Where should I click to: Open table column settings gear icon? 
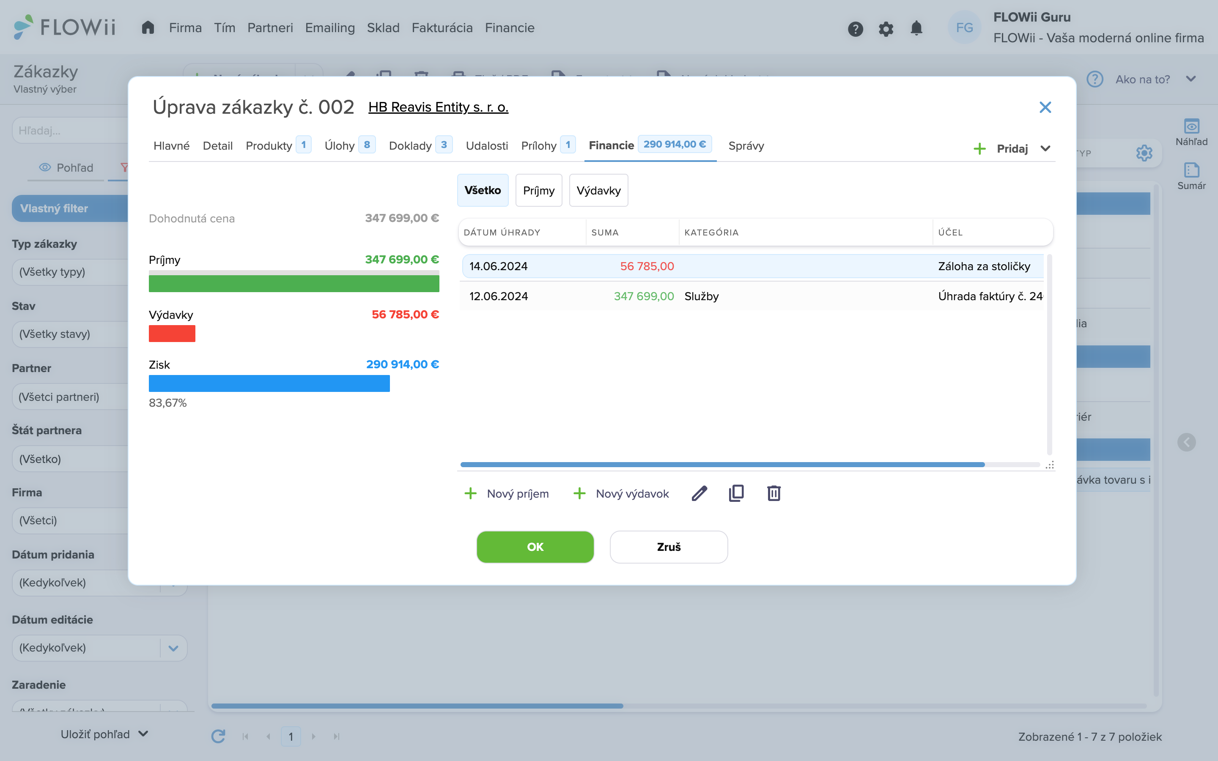1144,153
